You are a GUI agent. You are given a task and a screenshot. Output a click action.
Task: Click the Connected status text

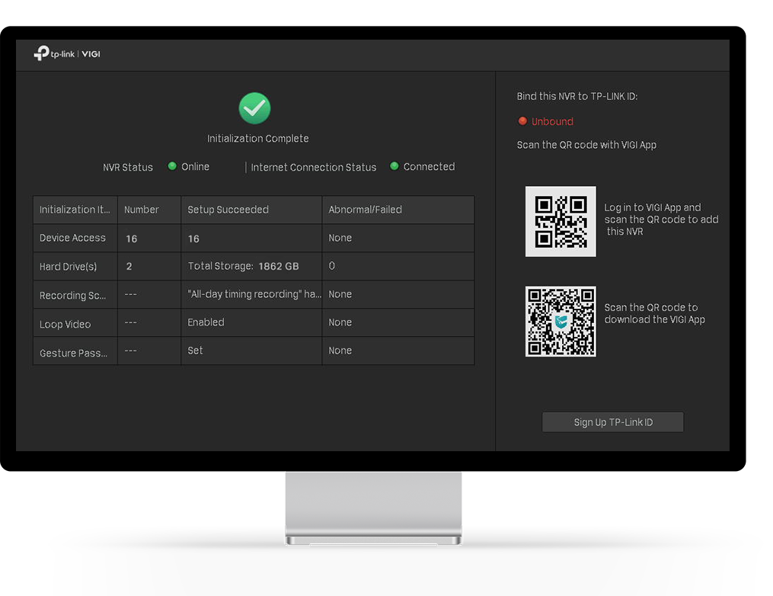[429, 167]
